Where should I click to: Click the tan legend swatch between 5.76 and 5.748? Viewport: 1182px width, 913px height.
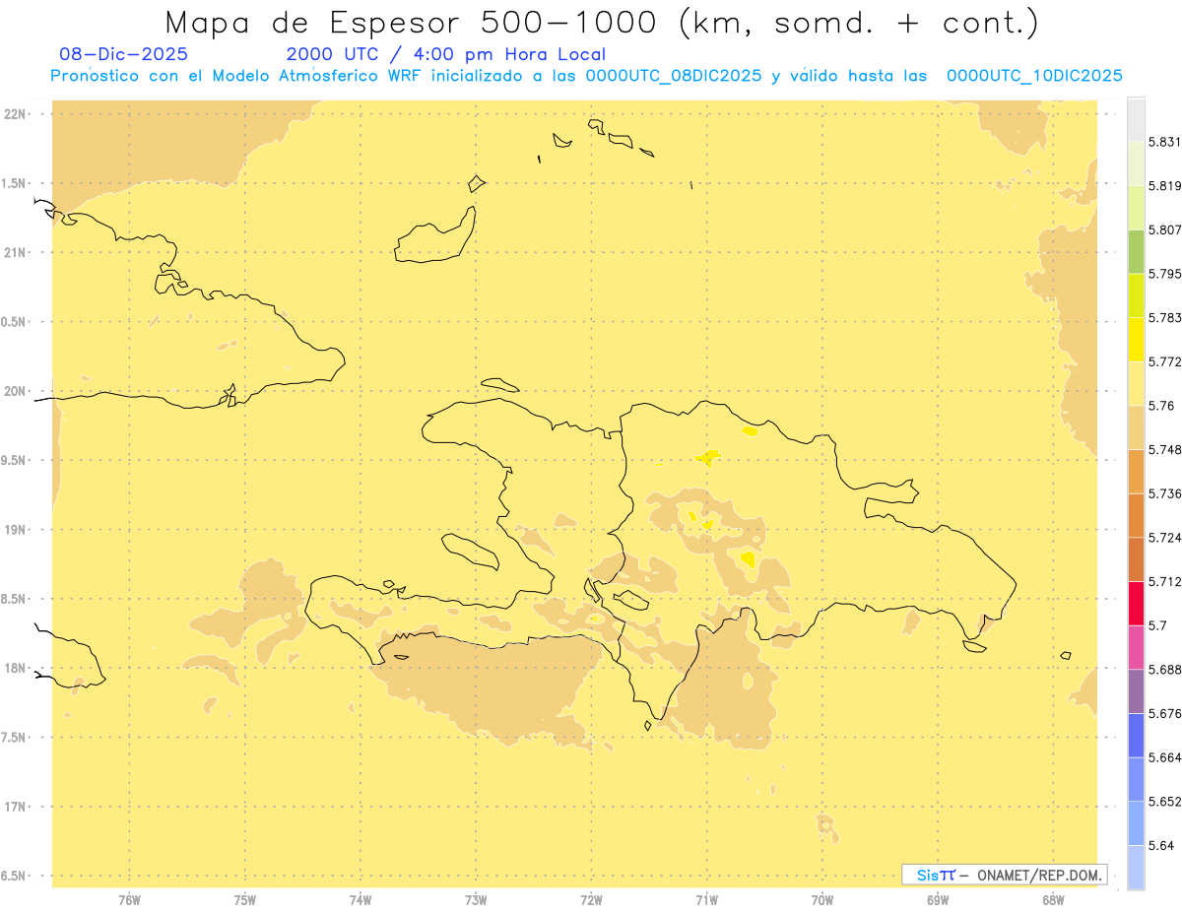pos(1136,427)
